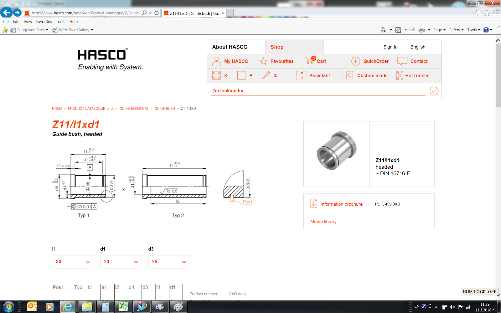Image resolution: width=501 pixels, height=313 pixels.
Task: Open the Media library link
Action: (x=323, y=222)
